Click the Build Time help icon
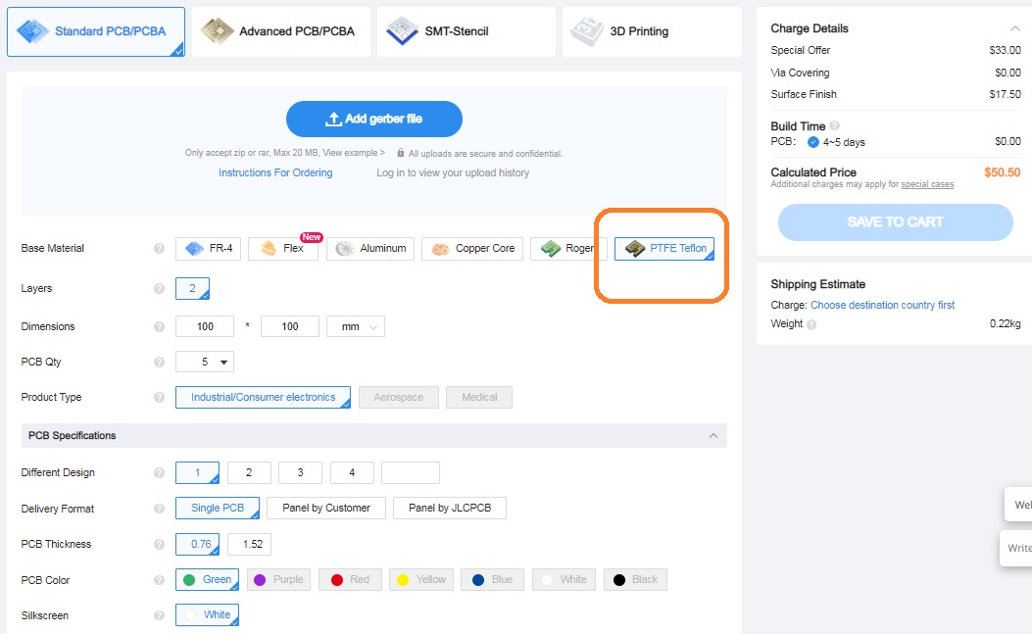This screenshot has width=1032, height=634. [835, 126]
